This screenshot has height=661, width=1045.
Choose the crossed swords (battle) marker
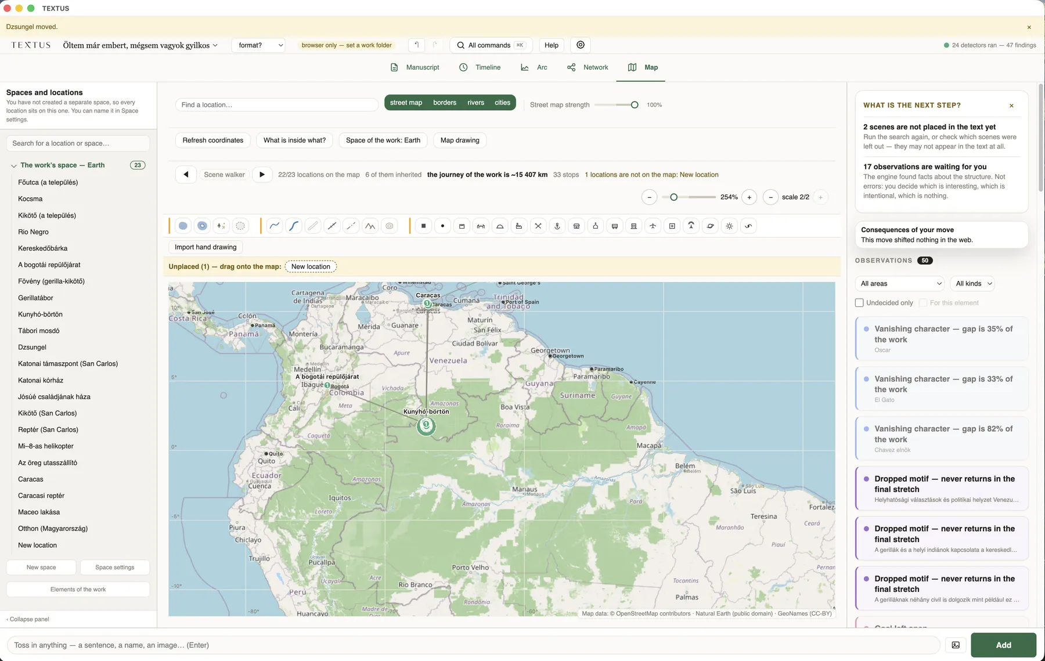pyautogui.click(x=538, y=226)
